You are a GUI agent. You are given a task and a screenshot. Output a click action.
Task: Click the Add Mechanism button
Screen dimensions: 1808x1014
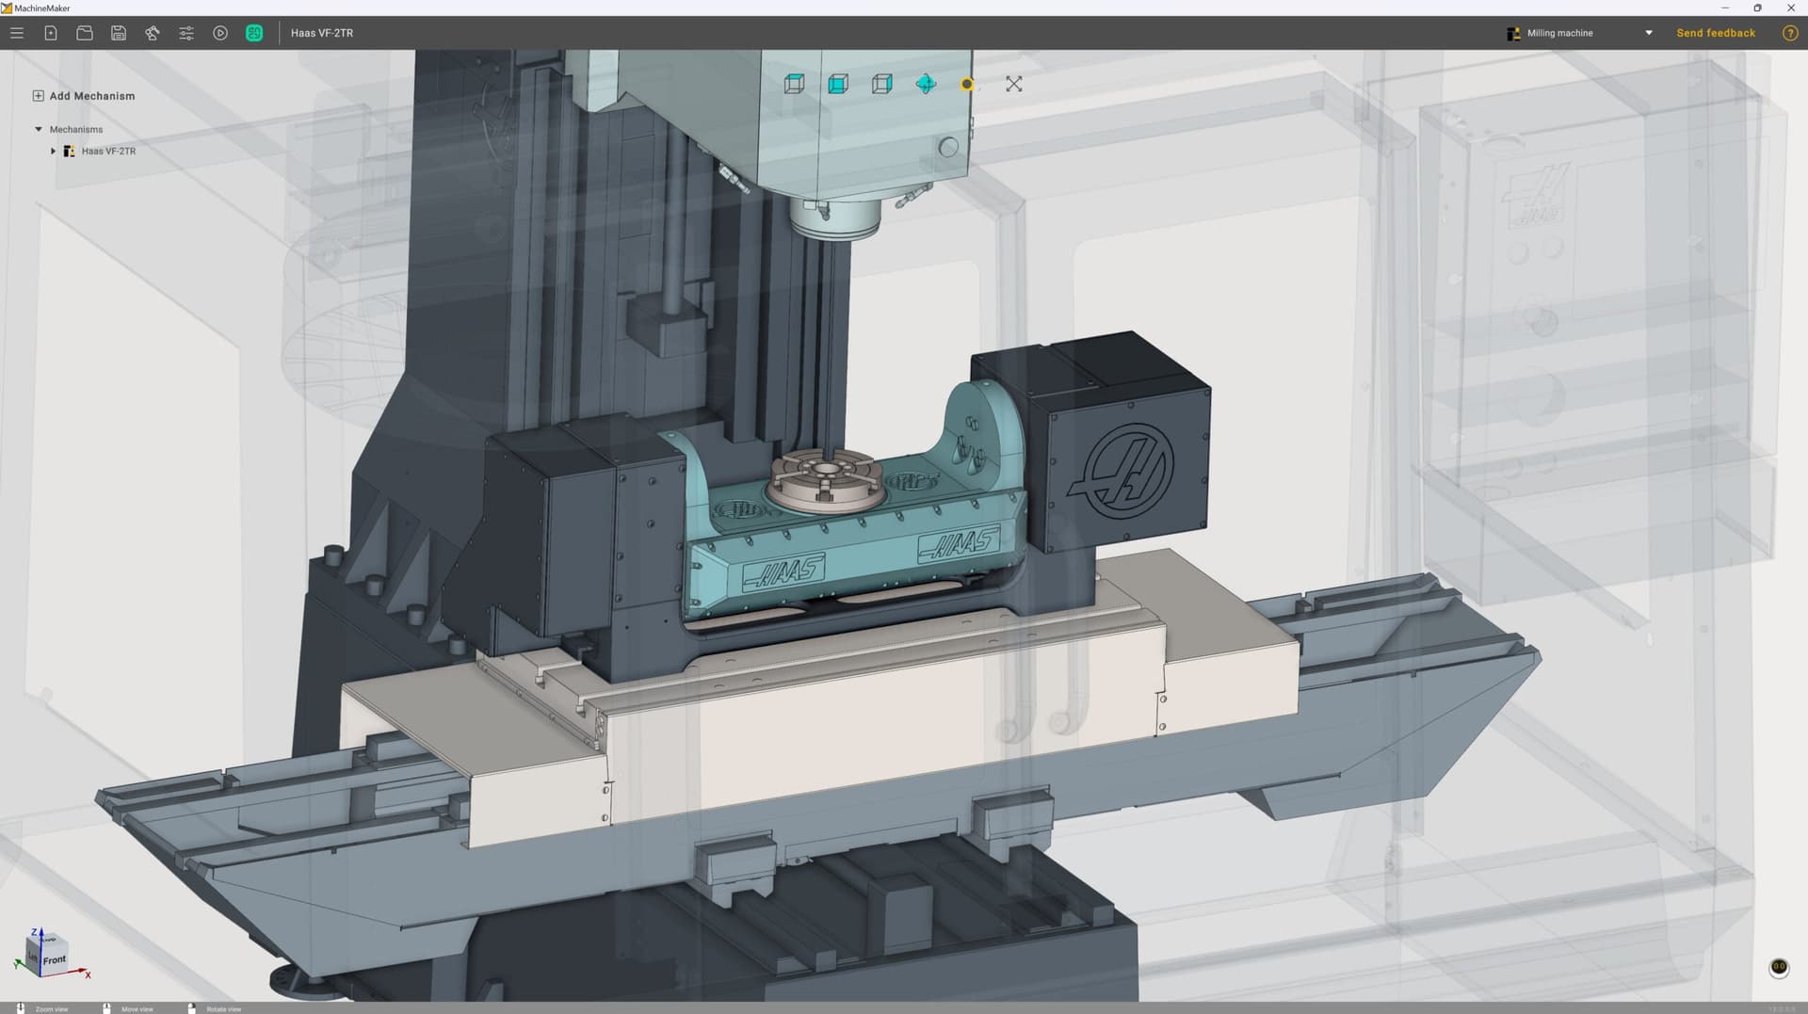(84, 95)
